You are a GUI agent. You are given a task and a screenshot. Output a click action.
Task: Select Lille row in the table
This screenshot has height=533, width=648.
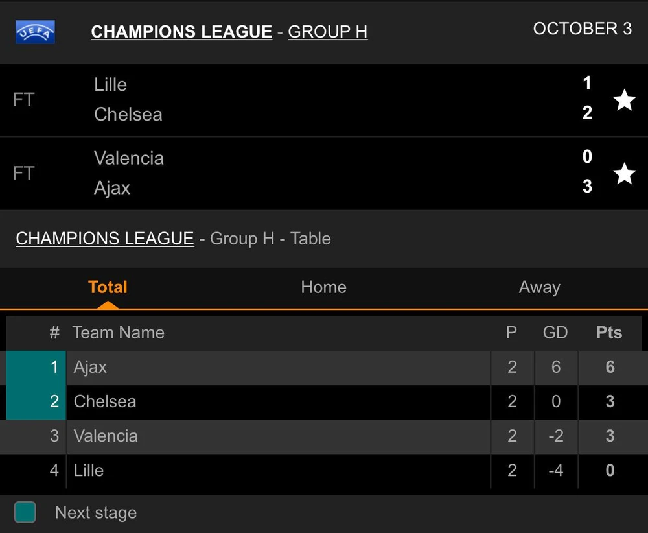[89, 470]
